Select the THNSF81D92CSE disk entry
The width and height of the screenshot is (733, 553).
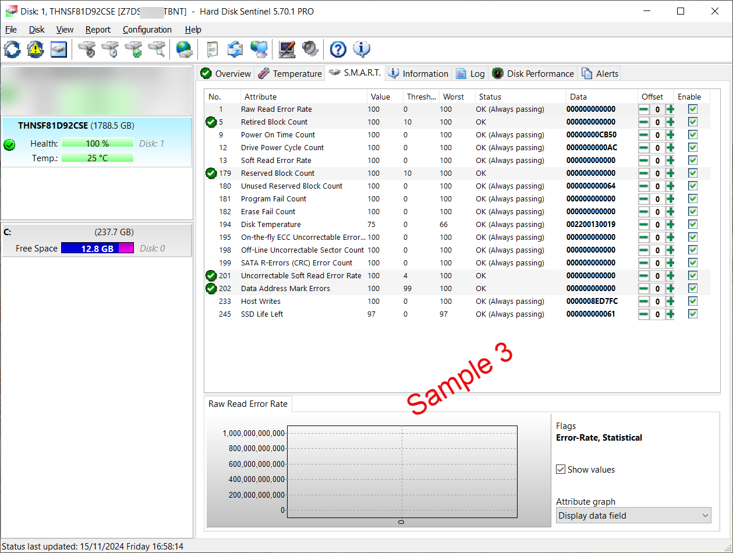pyautogui.click(x=97, y=142)
